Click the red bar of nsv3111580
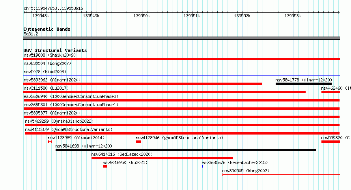The width and height of the screenshot is (351, 190). coord(164,92)
